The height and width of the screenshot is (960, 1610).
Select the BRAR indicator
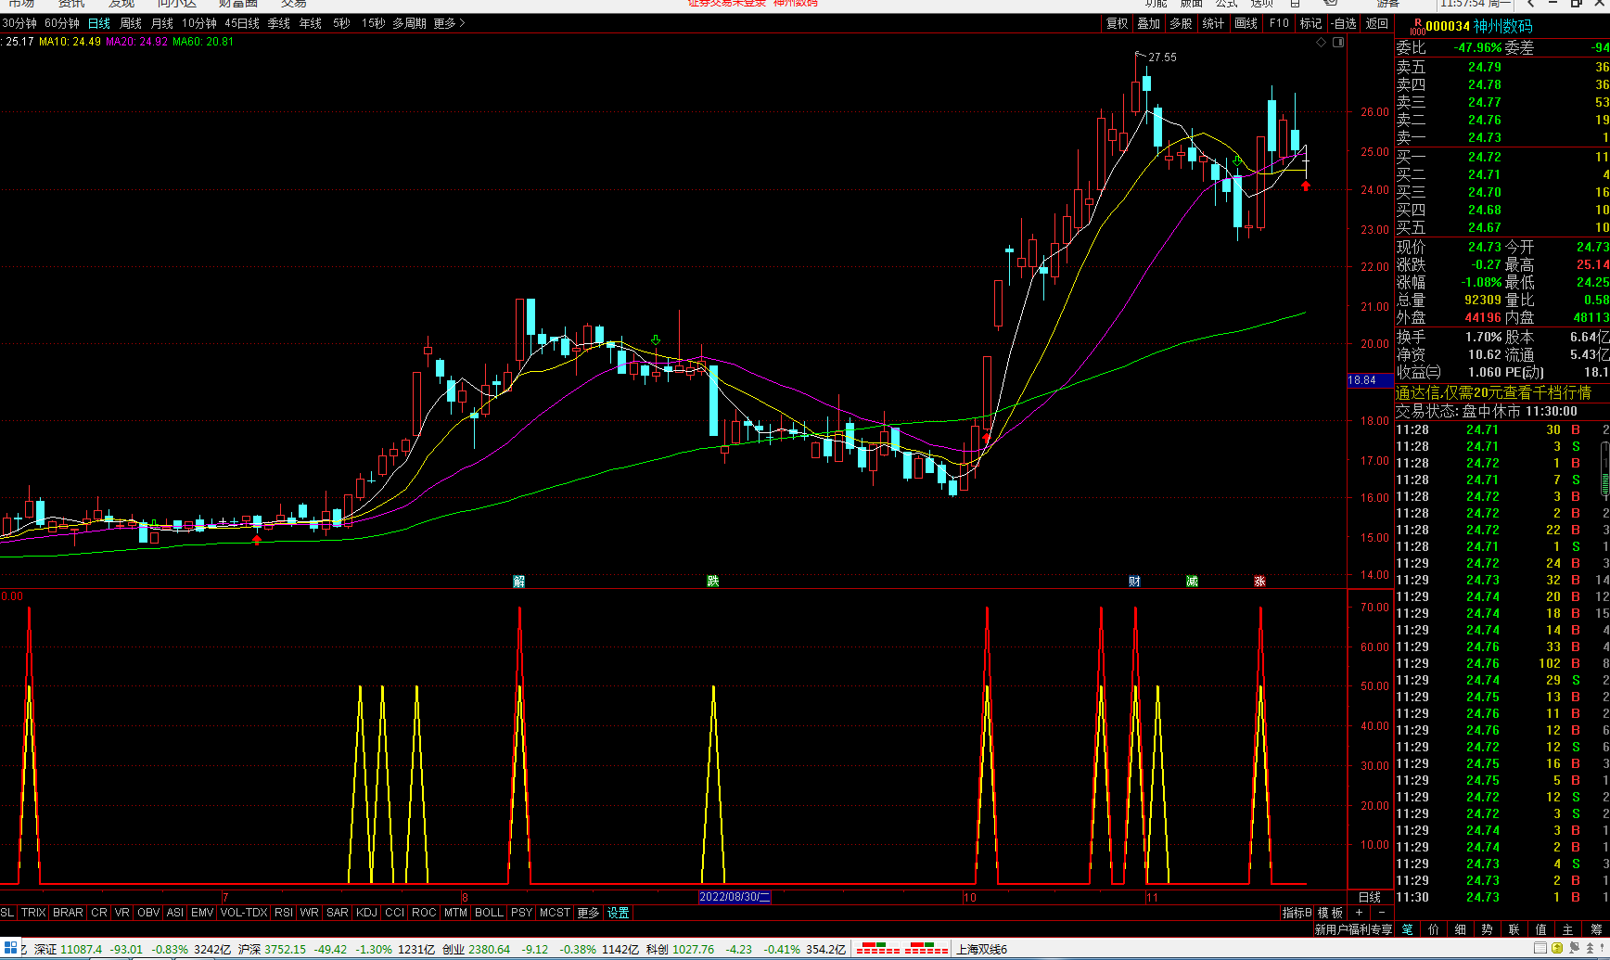point(68,913)
